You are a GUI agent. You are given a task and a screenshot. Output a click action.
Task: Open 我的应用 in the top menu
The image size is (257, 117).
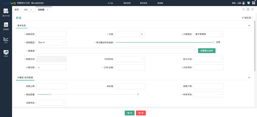coord(127,3)
